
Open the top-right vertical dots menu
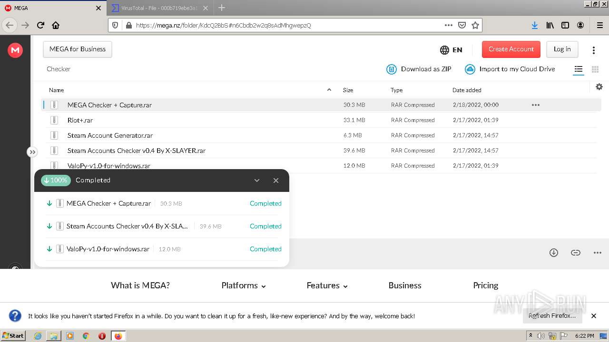(x=594, y=50)
